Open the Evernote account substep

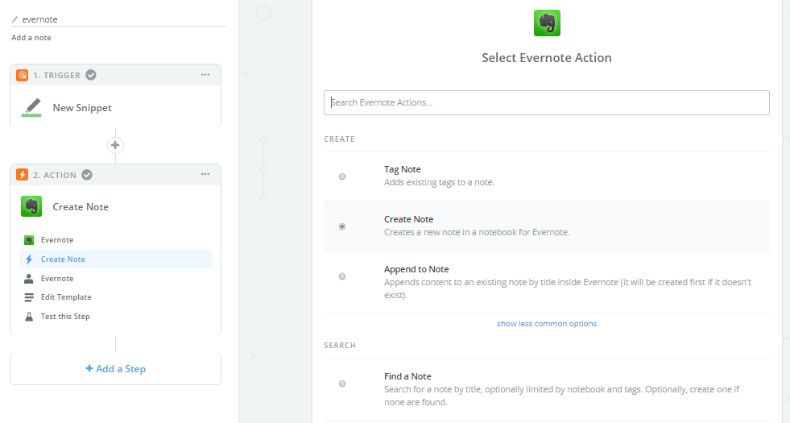point(115,278)
